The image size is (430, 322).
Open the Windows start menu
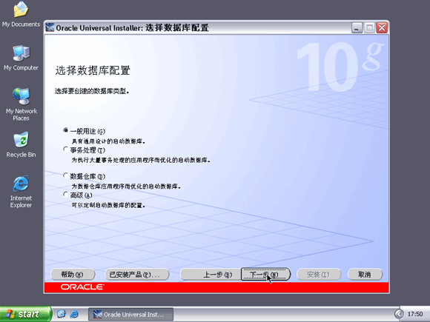coord(25,314)
